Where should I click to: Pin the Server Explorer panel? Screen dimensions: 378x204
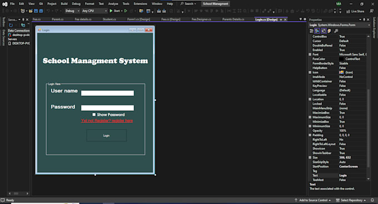(x=23, y=19)
